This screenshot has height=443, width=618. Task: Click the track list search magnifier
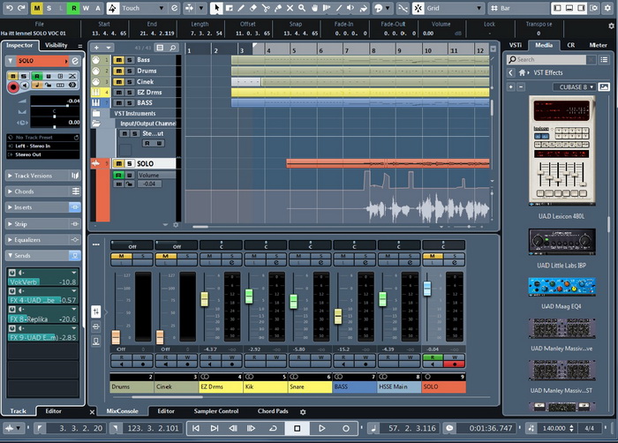[173, 48]
